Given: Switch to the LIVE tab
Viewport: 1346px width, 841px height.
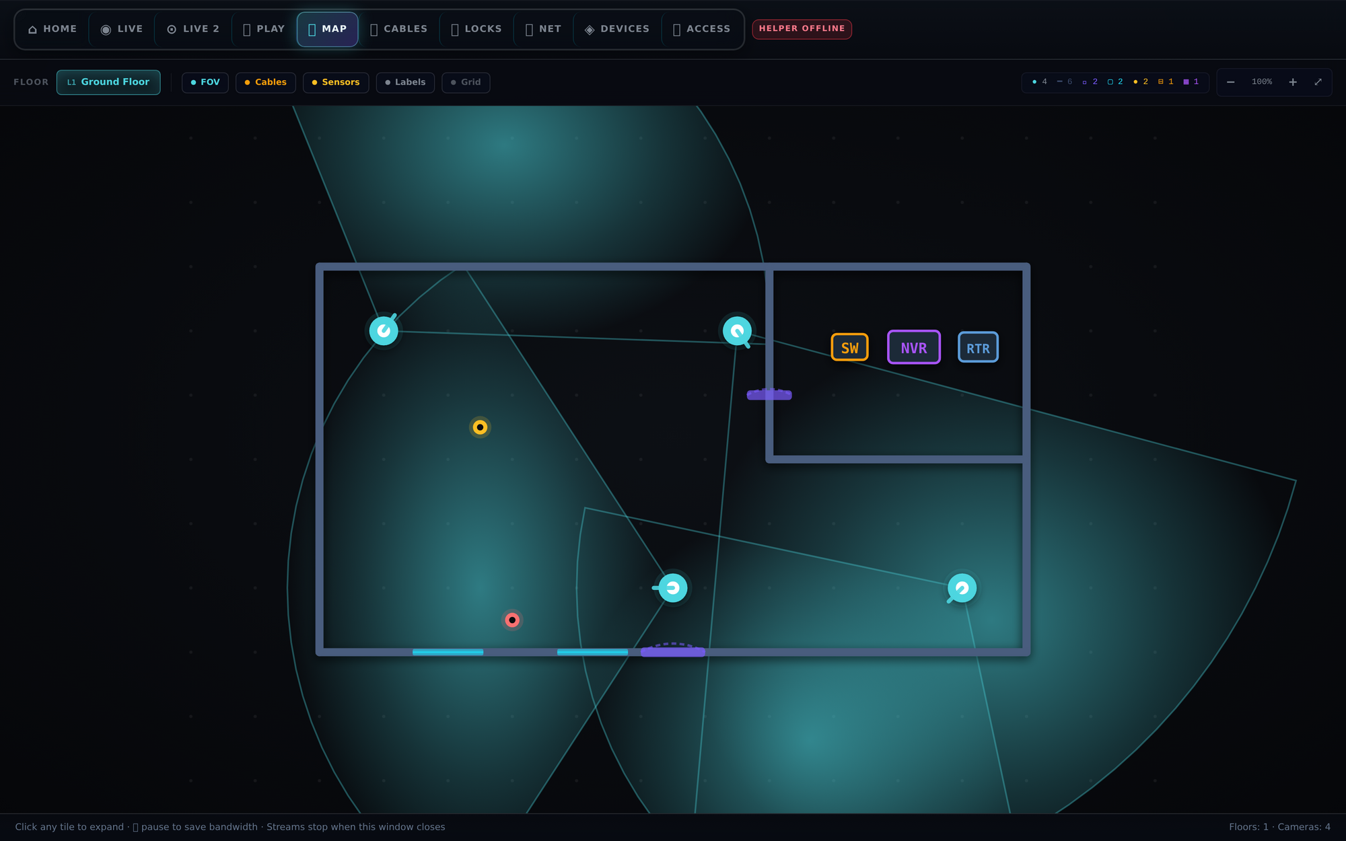Looking at the screenshot, I should tap(122, 29).
